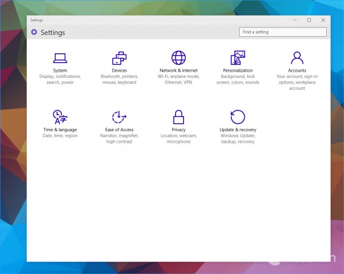The height and width of the screenshot is (274, 344).
Task: Open Network & Internet globe icon
Action: click(x=178, y=58)
